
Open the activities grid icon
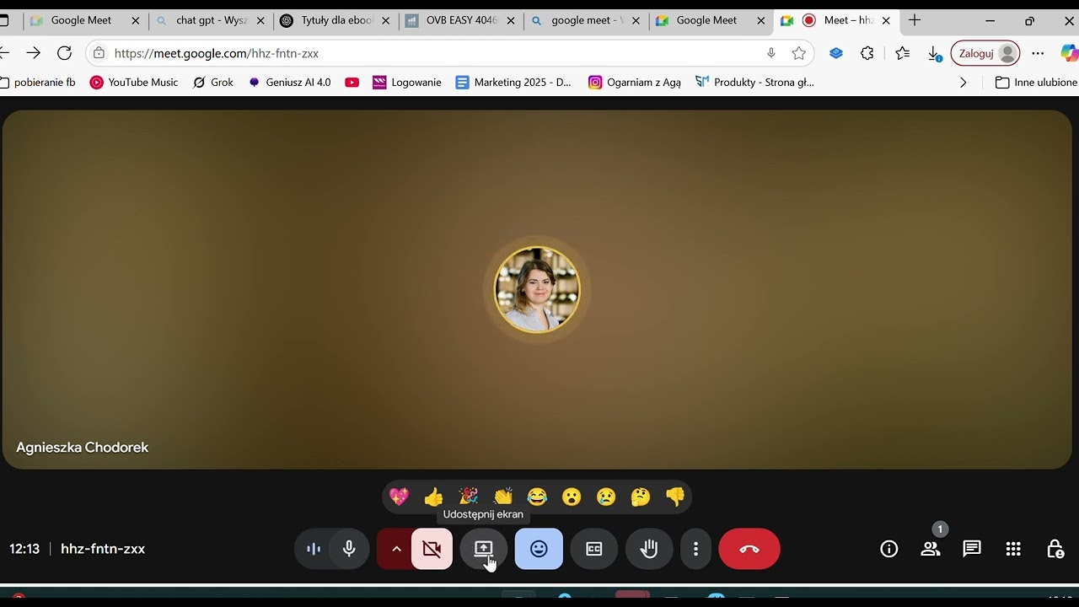coord(1013,549)
